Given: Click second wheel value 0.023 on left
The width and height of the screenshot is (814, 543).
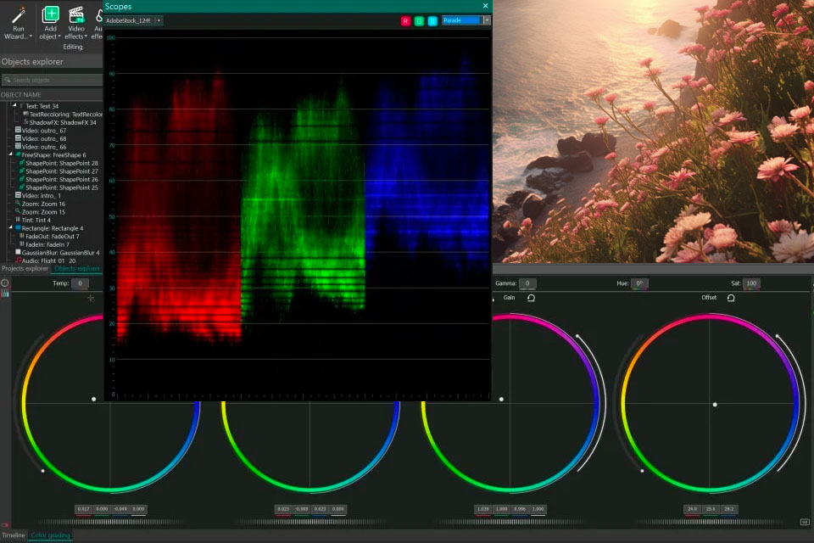Looking at the screenshot, I should click(x=283, y=509).
